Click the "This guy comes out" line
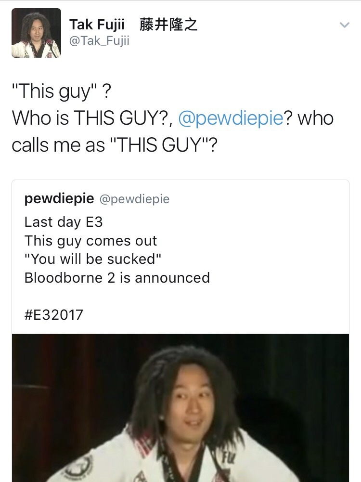Screen dimensions: 361x482 [x=90, y=241]
